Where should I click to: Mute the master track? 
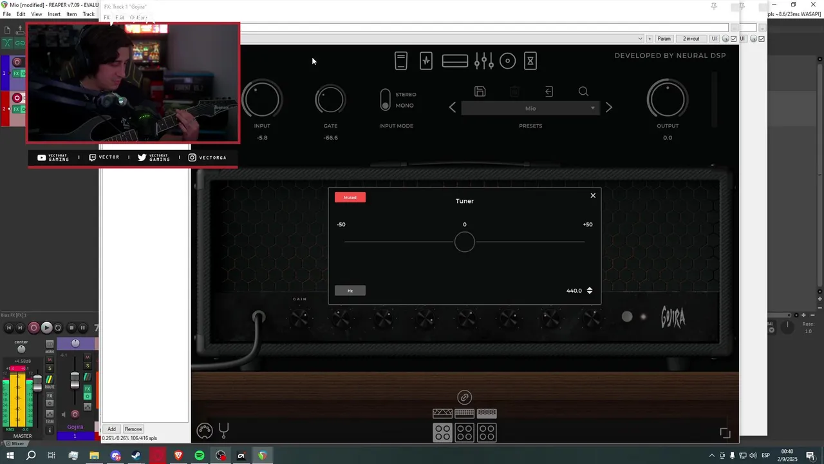(50, 360)
